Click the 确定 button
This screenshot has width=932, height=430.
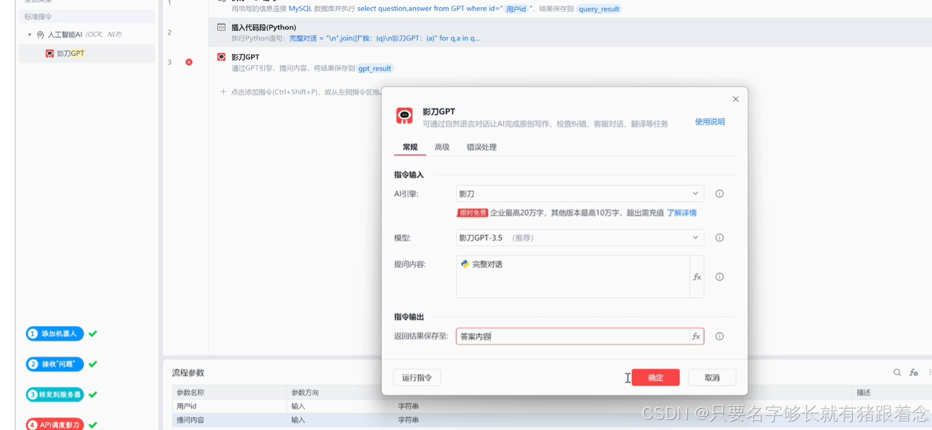pyautogui.click(x=656, y=377)
